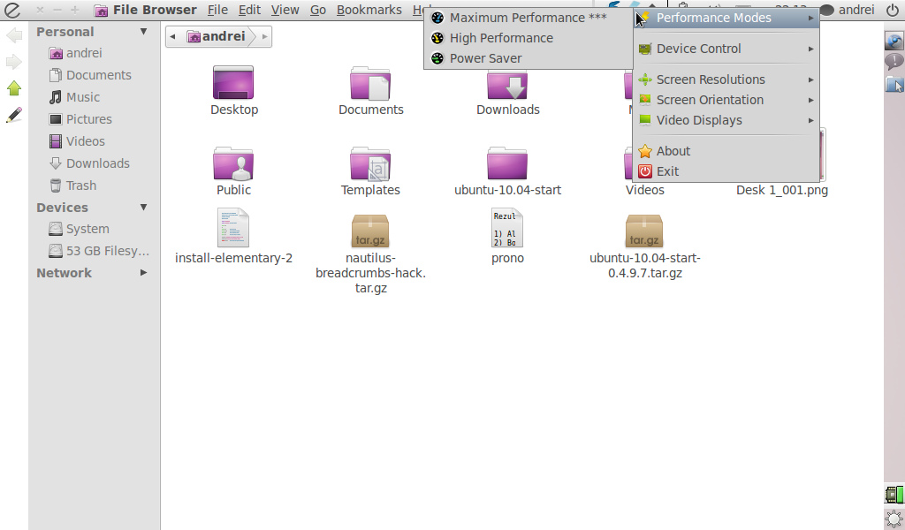Select Maximum Performance mode

click(x=527, y=18)
